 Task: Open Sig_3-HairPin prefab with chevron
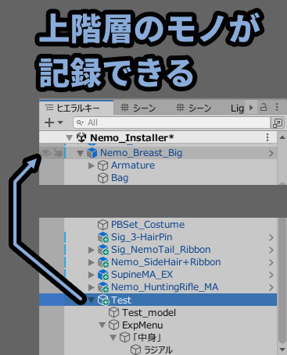[271, 237]
